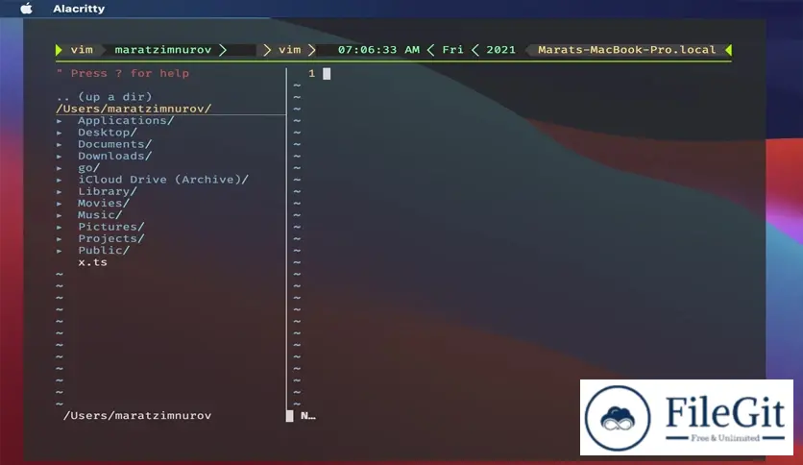Expand the Applications/ folder arrow
803x465 pixels.
[x=60, y=121]
